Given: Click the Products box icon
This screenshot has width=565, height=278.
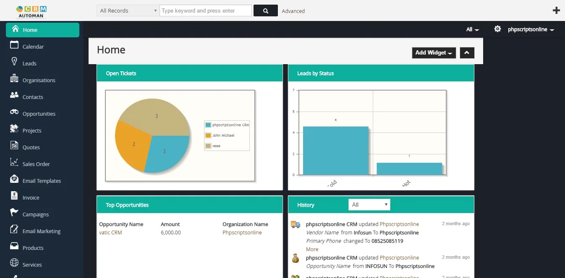Looking at the screenshot, I should 14,246.
